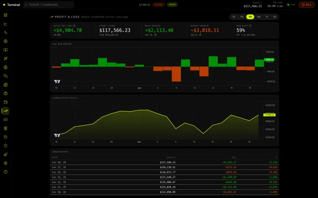Open the dashboard grid icon in sidebar
Screen dimensions: 318x198
click(x=5, y=15)
